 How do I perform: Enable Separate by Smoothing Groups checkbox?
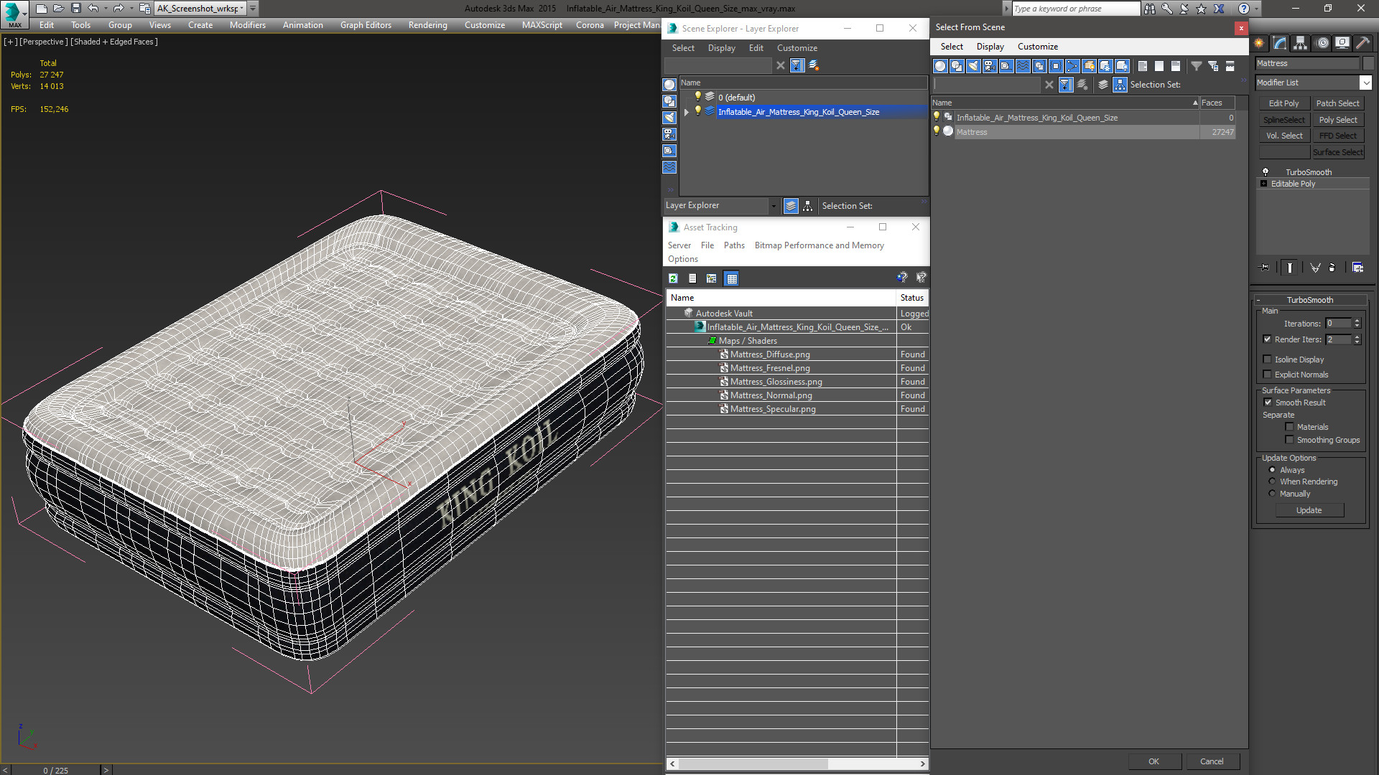pyautogui.click(x=1289, y=440)
